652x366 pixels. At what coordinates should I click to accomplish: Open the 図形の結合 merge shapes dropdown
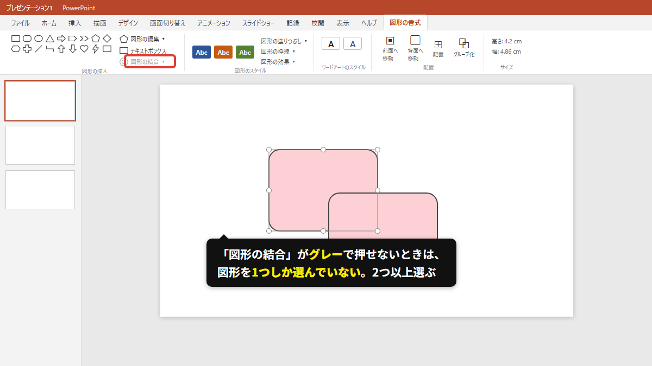pos(143,62)
